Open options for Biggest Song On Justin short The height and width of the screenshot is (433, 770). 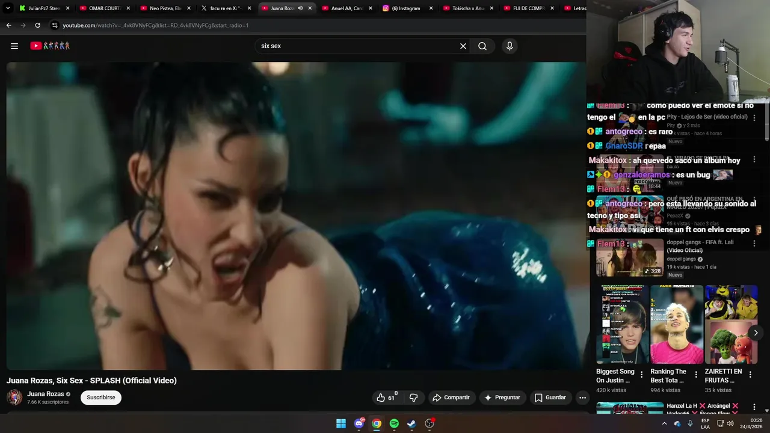click(x=641, y=375)
